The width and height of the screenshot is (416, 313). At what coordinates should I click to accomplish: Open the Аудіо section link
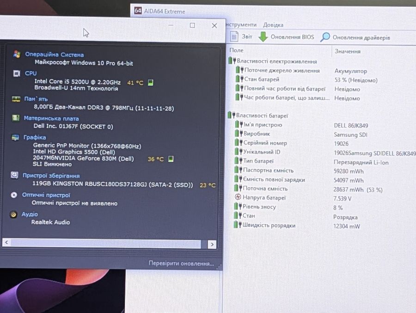coord(30,214)
